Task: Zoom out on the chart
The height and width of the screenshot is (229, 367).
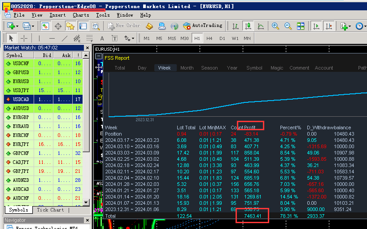Action: tap(288, 26)
